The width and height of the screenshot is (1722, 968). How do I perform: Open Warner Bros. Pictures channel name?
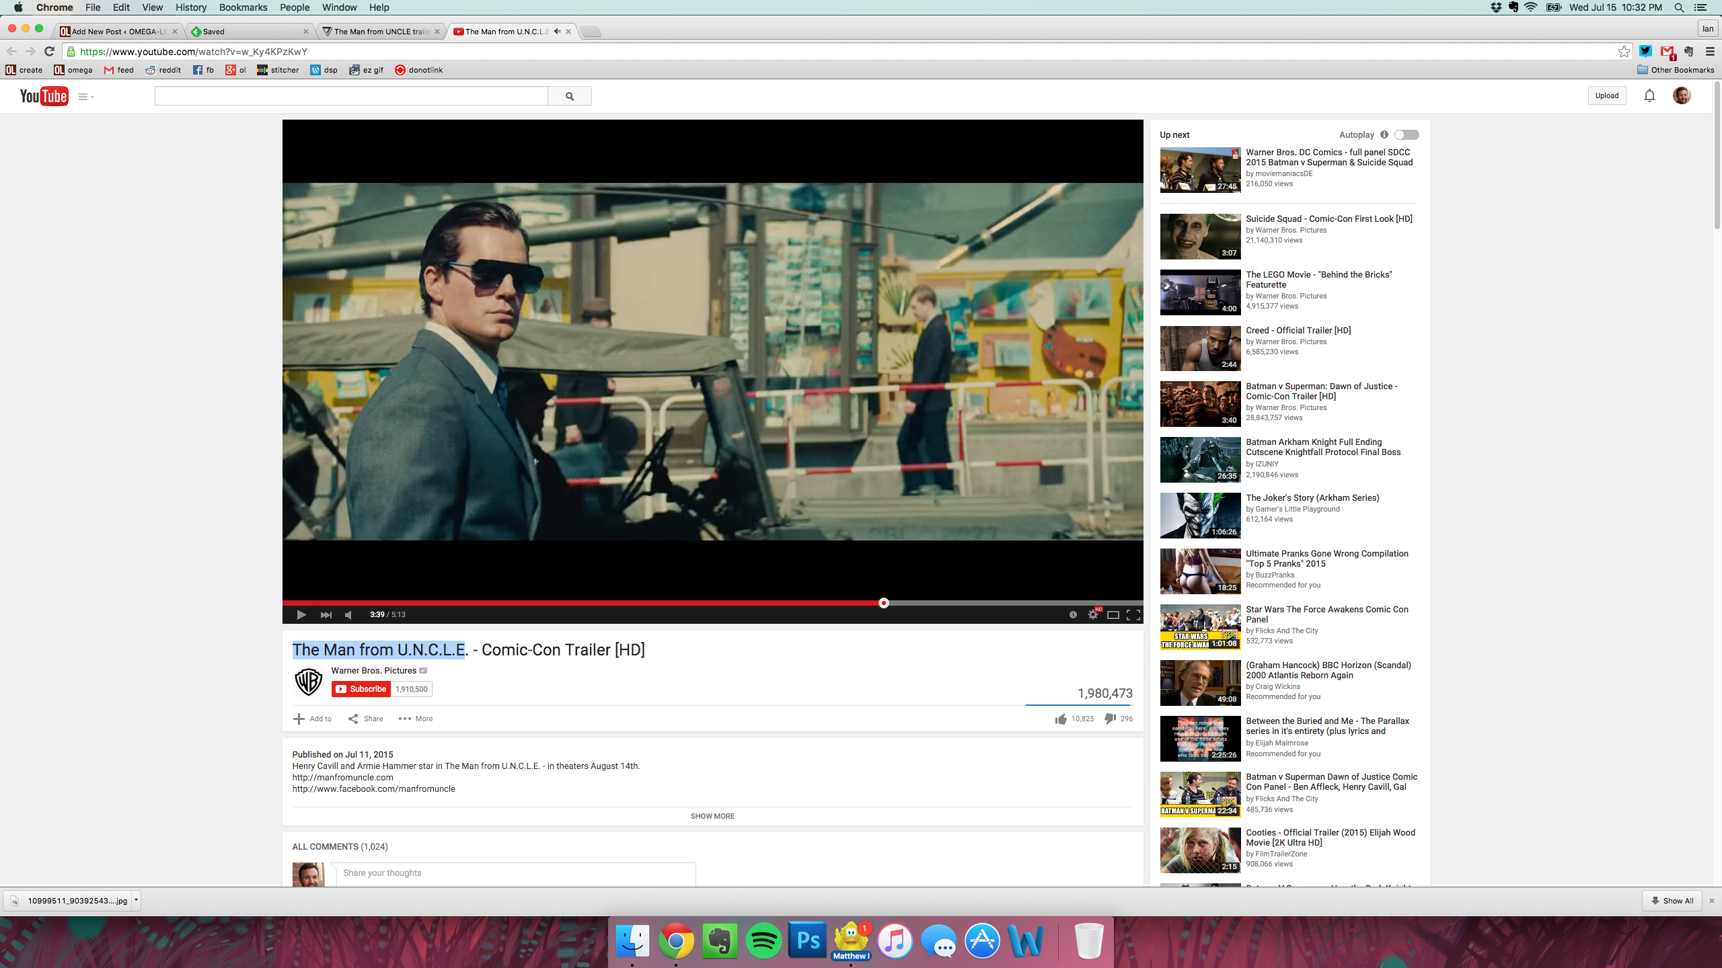(x=373, y=671)
